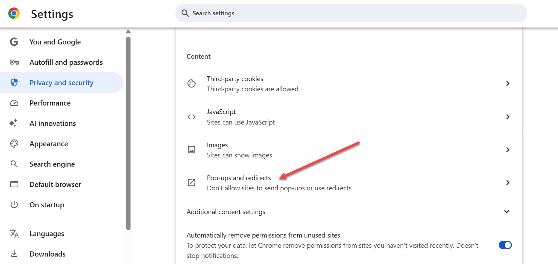The width and height of the screenshot is (558, 264).
Task: Click the browser window icon for Default browser
Action: 14,184
